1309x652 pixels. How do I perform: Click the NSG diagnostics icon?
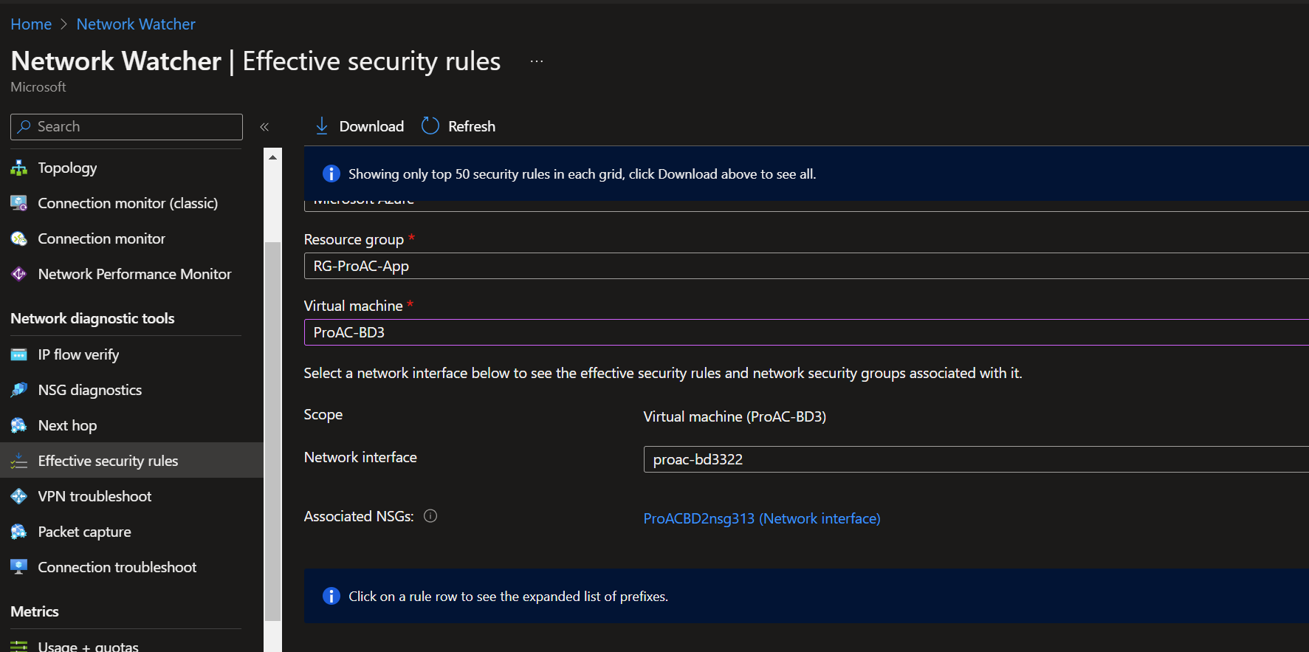18,390
